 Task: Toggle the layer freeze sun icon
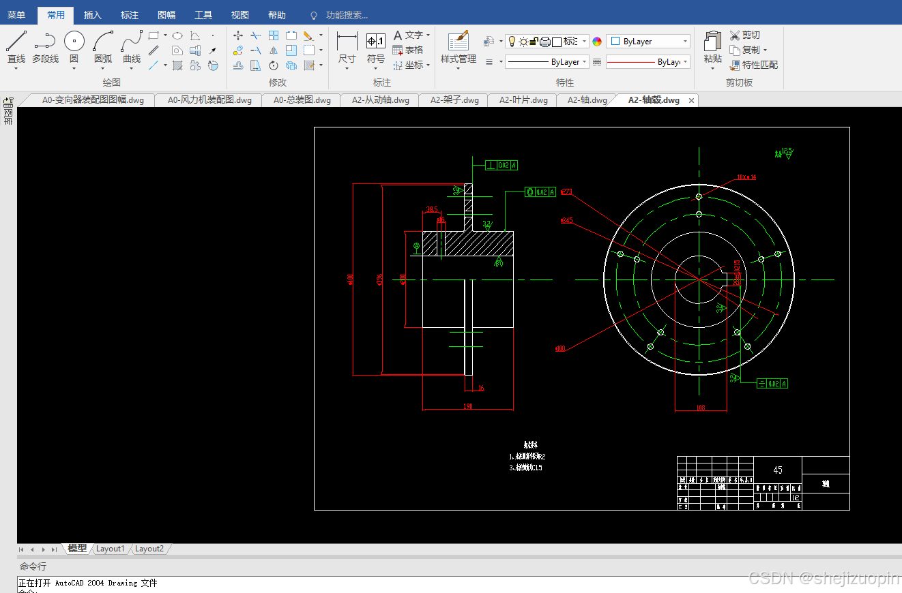523,42
